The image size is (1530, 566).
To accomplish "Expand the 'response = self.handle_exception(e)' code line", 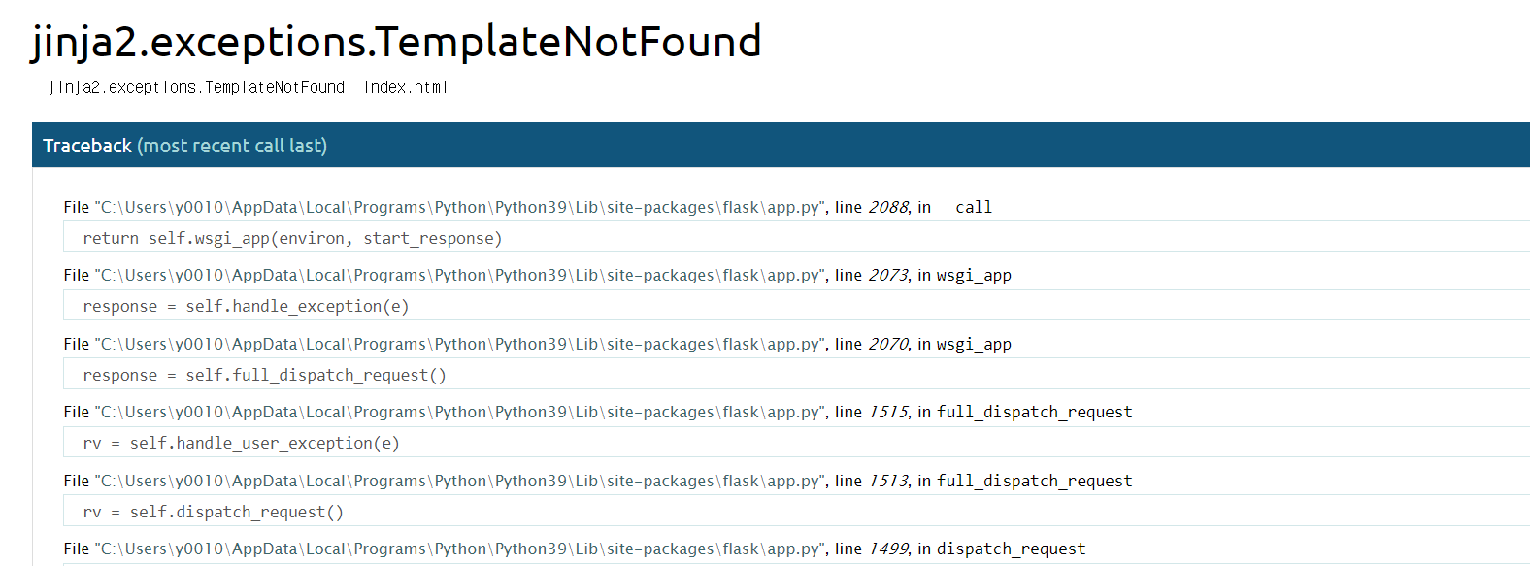I will (796, 306).
